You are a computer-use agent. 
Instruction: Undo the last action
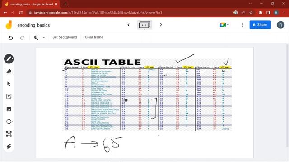(11, 37)
